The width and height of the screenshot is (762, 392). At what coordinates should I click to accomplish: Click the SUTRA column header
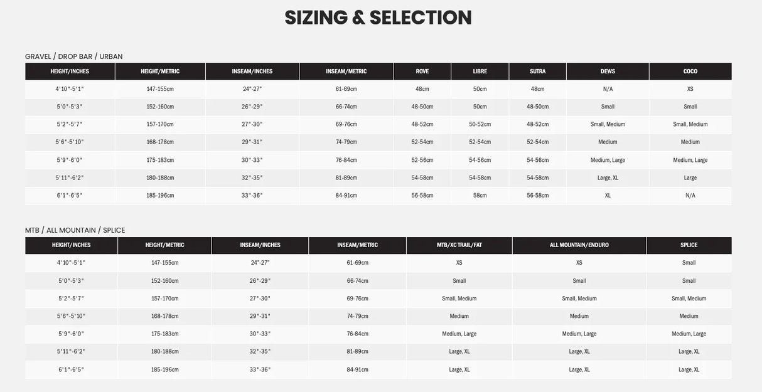tap(537, 72)
